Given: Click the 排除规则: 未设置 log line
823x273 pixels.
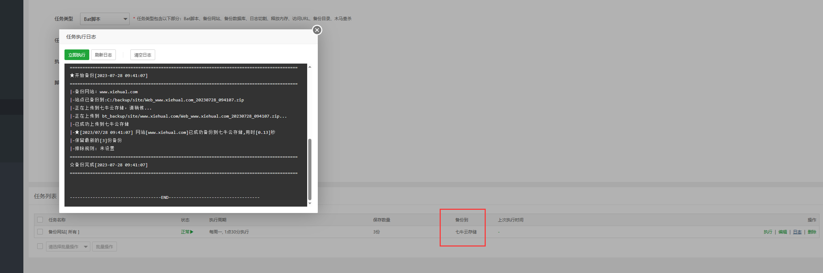Looking at the screenshot, I should (x=92, y=149).
